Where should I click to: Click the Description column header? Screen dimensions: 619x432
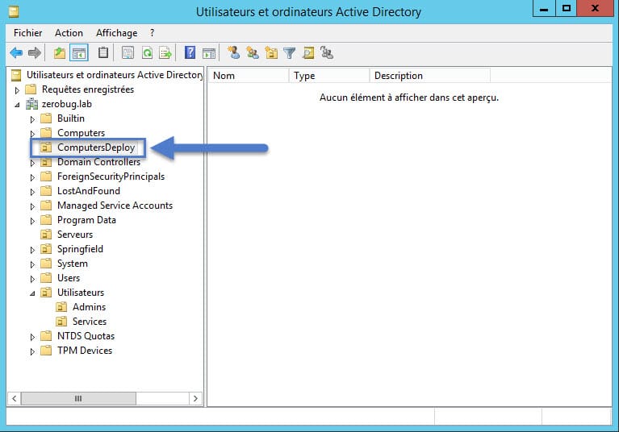point(429,76)
